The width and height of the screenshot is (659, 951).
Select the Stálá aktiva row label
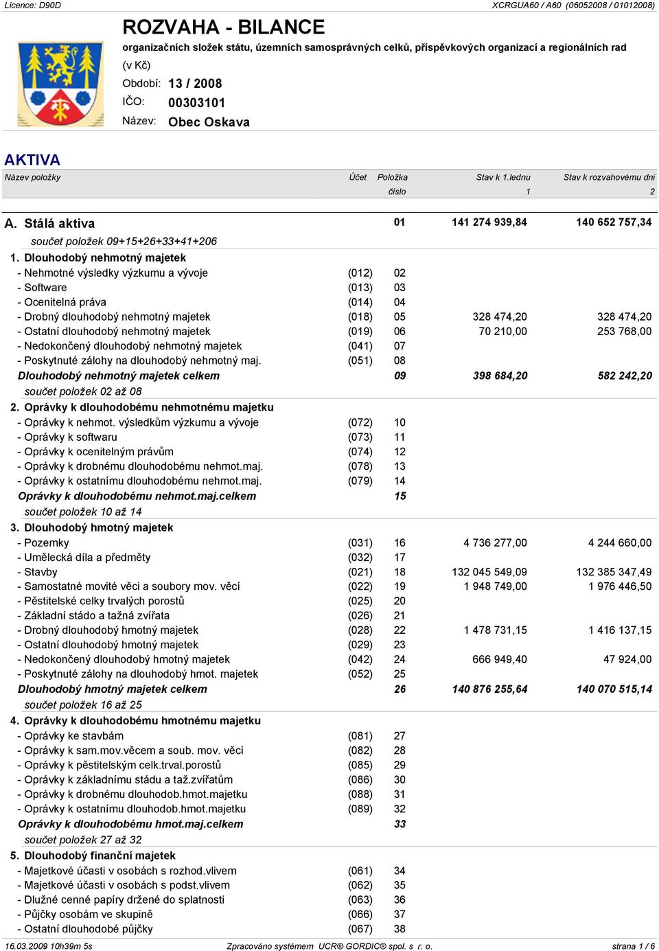(60, 224)
